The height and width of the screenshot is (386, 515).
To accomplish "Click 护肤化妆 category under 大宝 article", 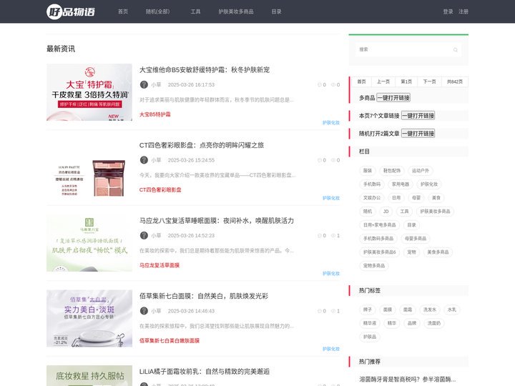I will 331,123.
